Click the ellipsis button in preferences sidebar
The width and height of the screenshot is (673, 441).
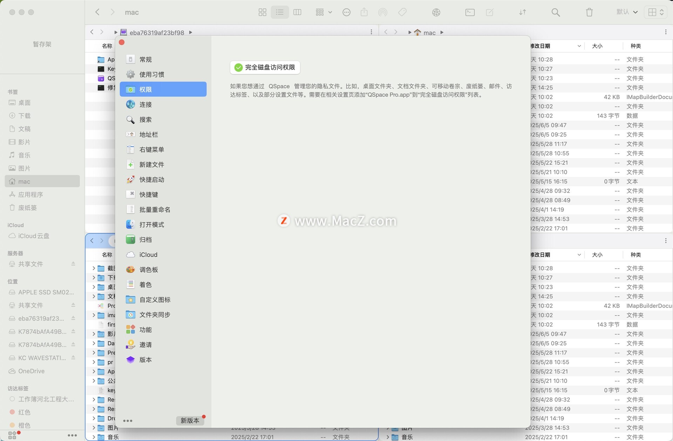[128, 421]
